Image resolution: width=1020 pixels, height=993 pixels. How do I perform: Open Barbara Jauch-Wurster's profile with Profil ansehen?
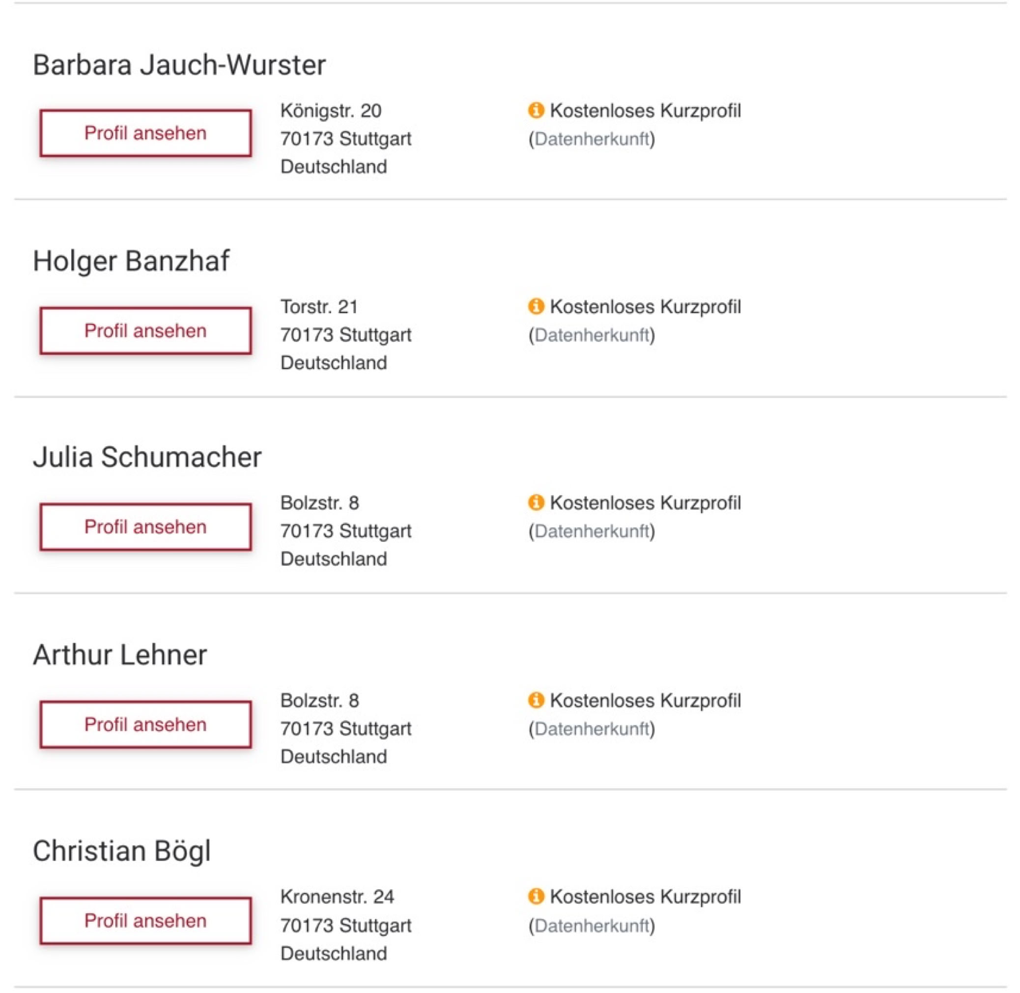(x=145, y=133)
